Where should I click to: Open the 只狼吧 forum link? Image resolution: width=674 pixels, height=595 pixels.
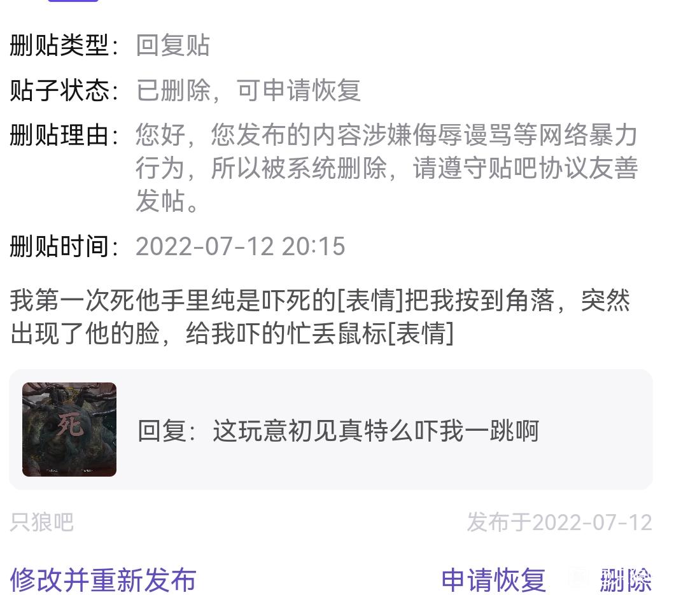point(42,522)
